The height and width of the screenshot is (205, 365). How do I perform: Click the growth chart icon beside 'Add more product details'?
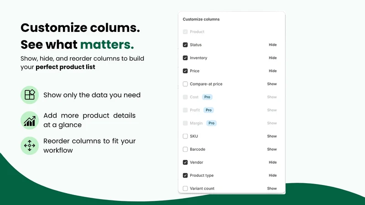pyautogui.click(x=30, y=120)
